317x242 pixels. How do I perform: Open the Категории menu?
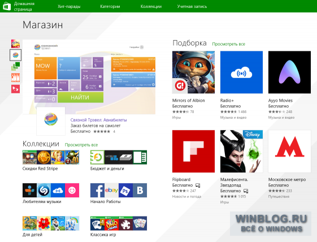pyautogui.click(x=110, y=6)
